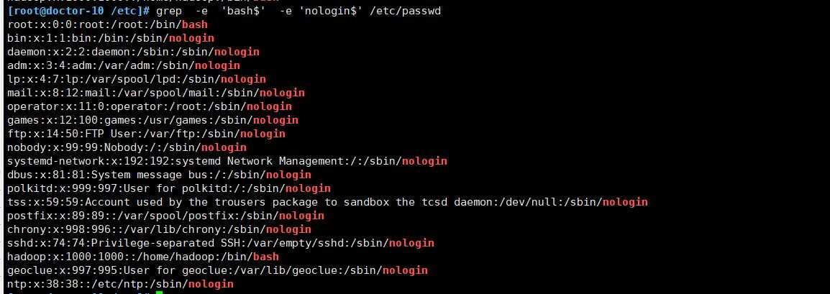Click the operator account line
830x294 pixels.
[x=149, y=106]
